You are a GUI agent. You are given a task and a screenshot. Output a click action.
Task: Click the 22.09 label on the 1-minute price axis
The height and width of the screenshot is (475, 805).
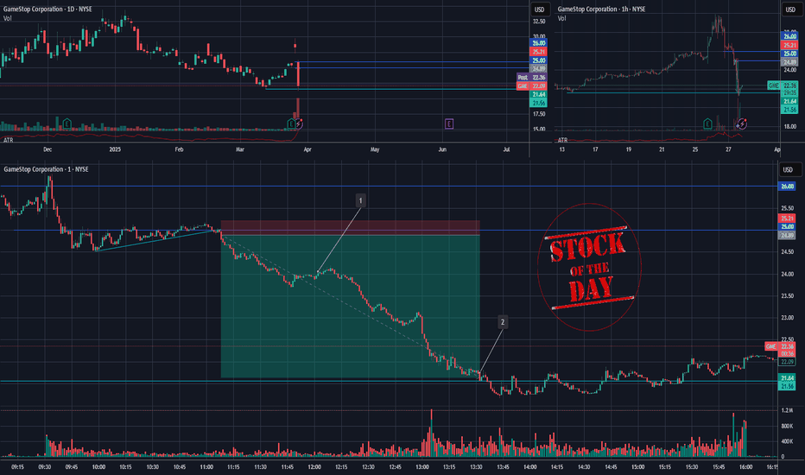[787, 362]
